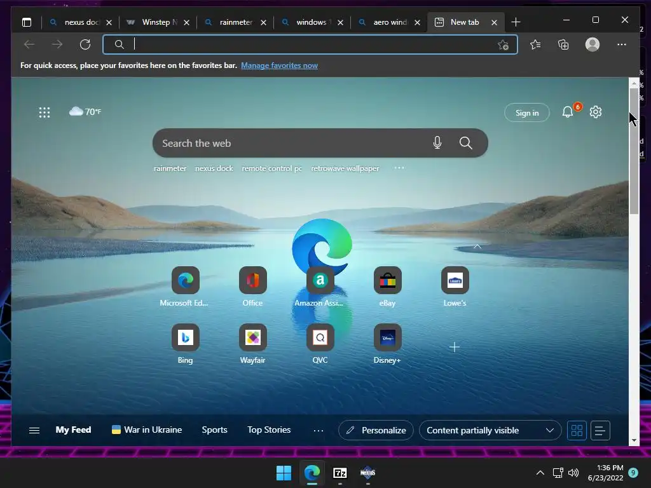The image size is (651, 488).
Task: Click the page vertical scrollbar thumb
Action: [x=634, y=151]
